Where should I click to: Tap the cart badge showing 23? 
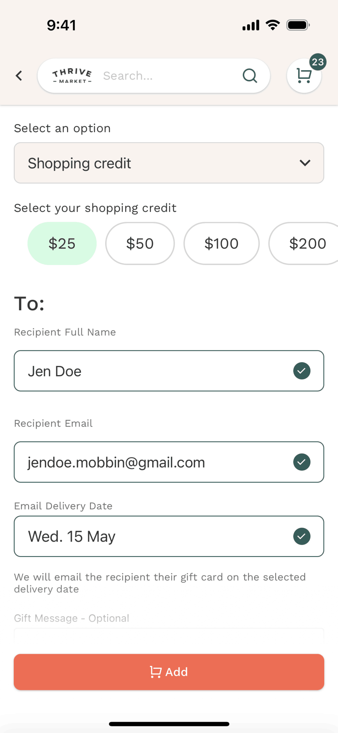pyautogui.click(x=318, y=62)
